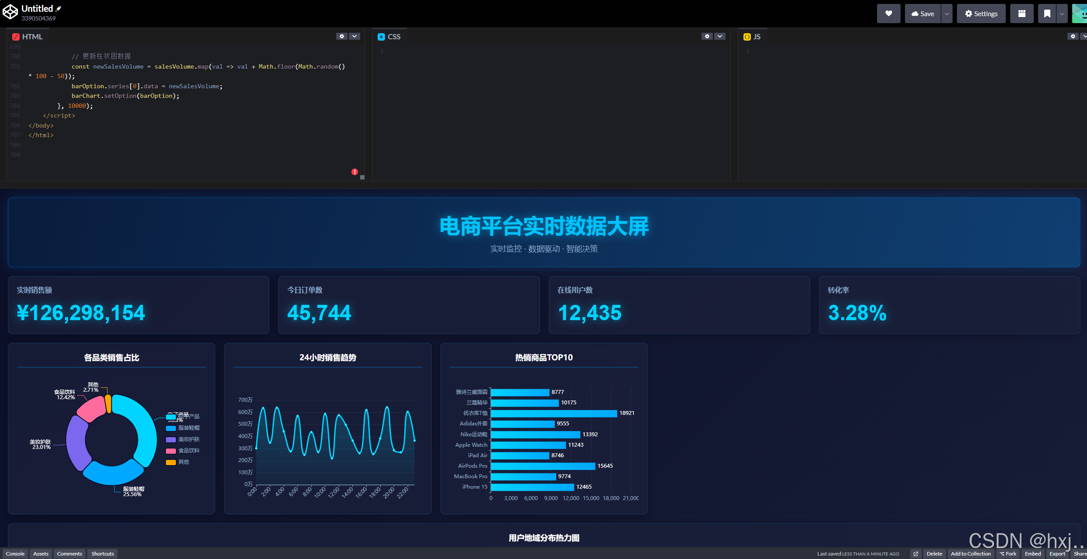Expand the CSS panel chevron dropdown
Viewport: 1087px width, 559px height.
(x=720, y=36)
